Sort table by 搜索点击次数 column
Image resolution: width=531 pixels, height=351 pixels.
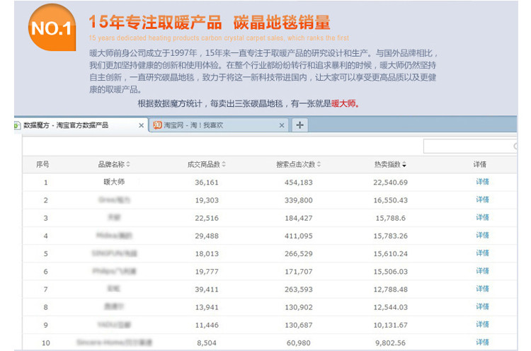[x=298, y=164]
